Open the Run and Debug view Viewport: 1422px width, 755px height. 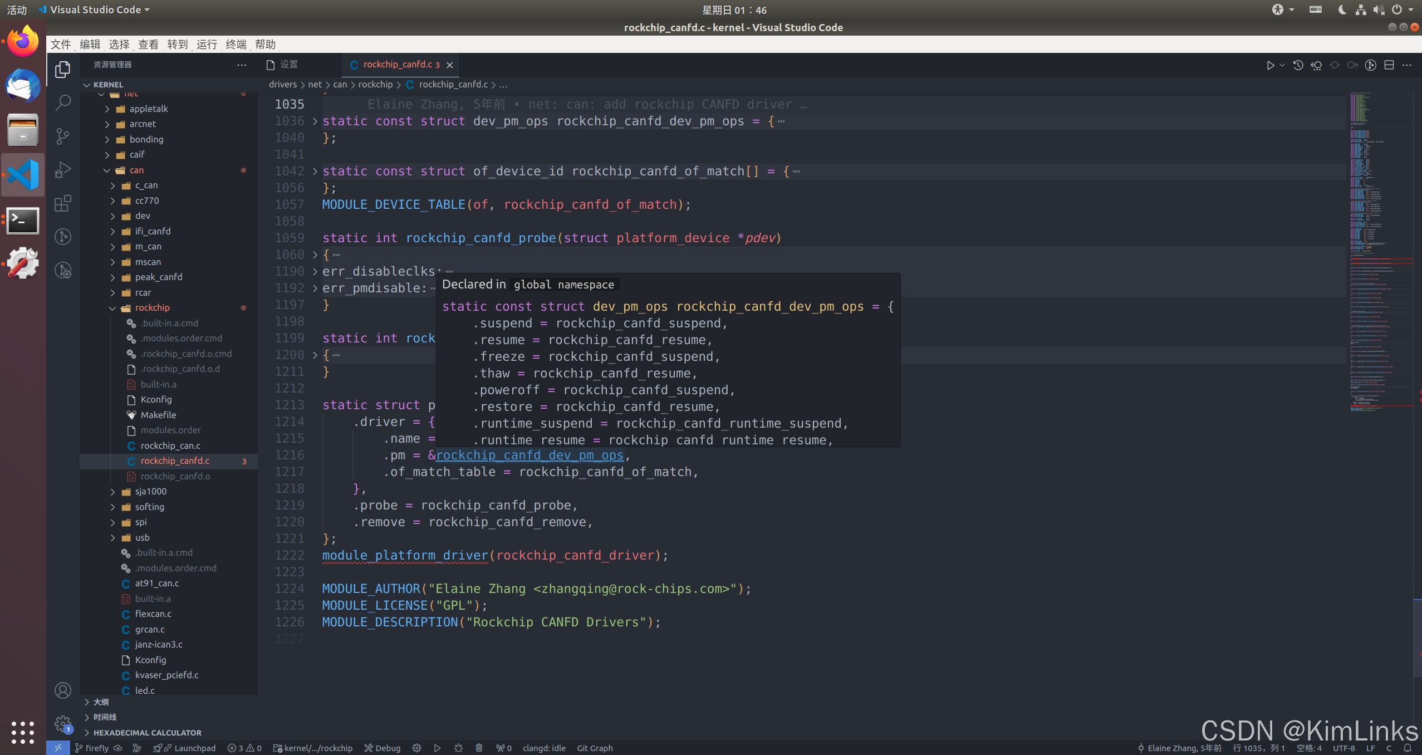click(63, 170)
